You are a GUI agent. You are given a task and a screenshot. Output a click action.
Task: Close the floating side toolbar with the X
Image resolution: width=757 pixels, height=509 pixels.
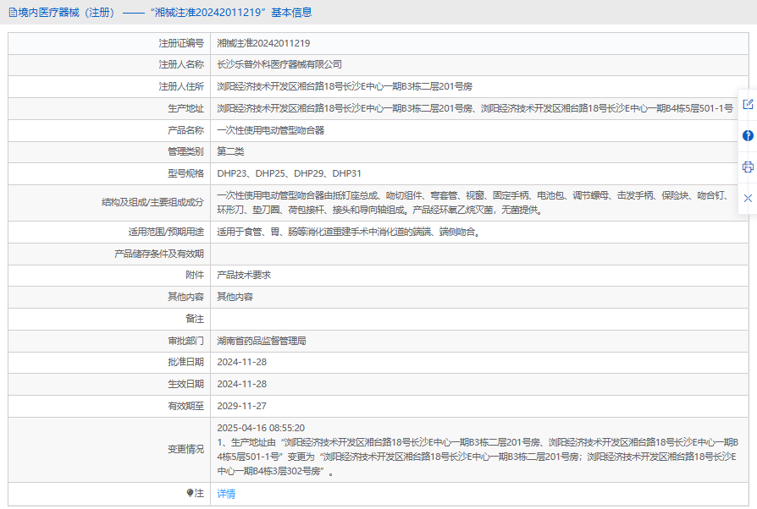(x=748, y=198)
